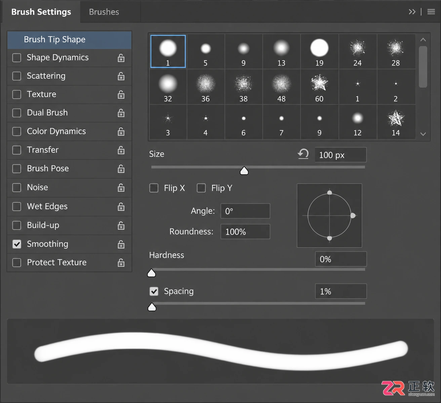Open the panel options menu icon
The width and height of the screenshot is (441, 403).
[431, 12]
